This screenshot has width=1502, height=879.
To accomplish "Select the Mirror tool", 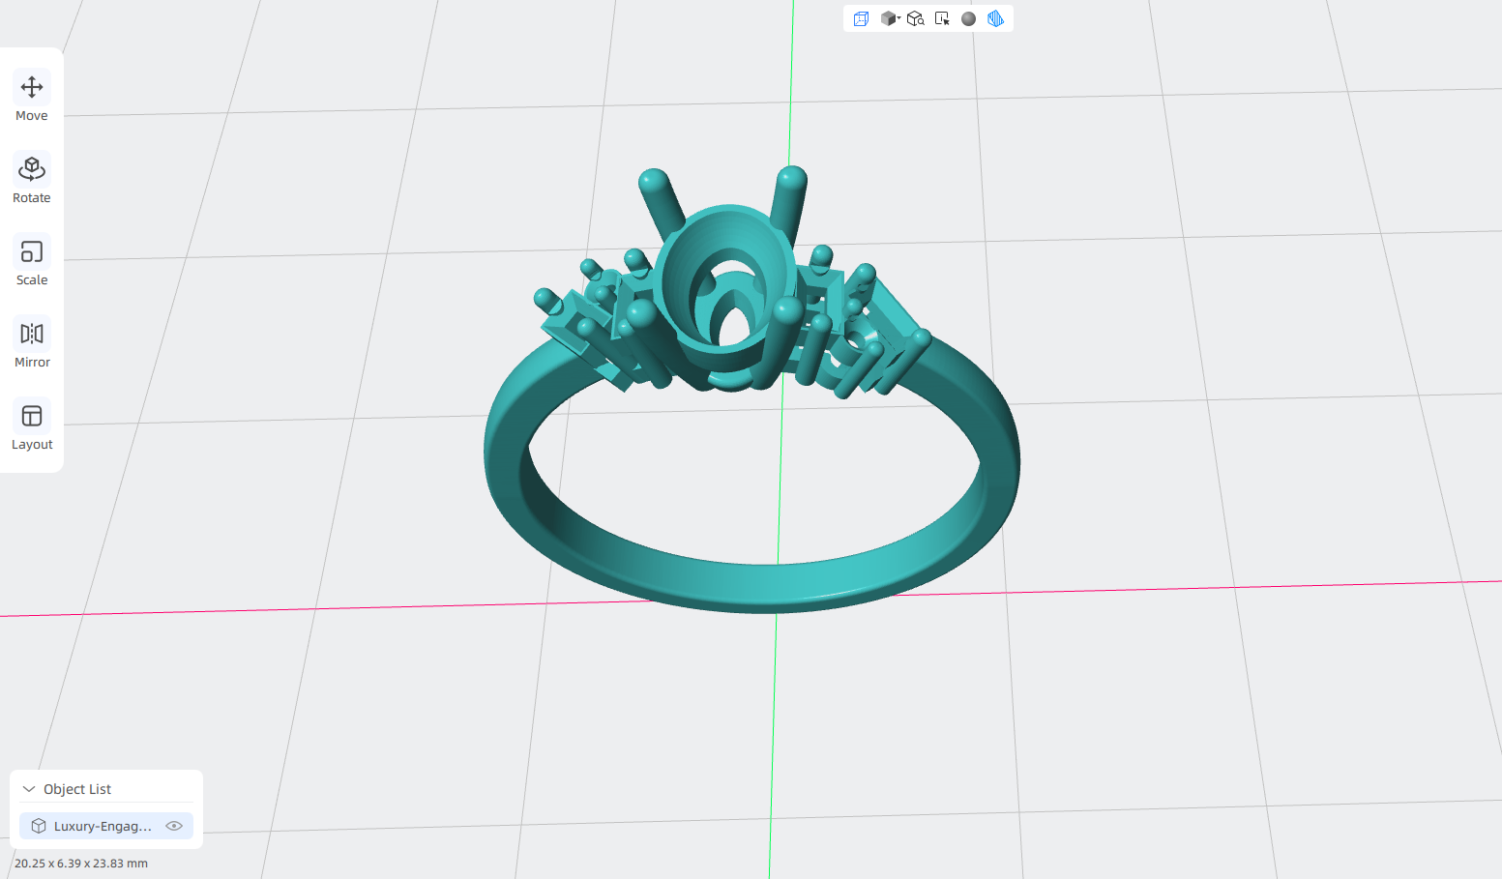I will coord(32,344).
